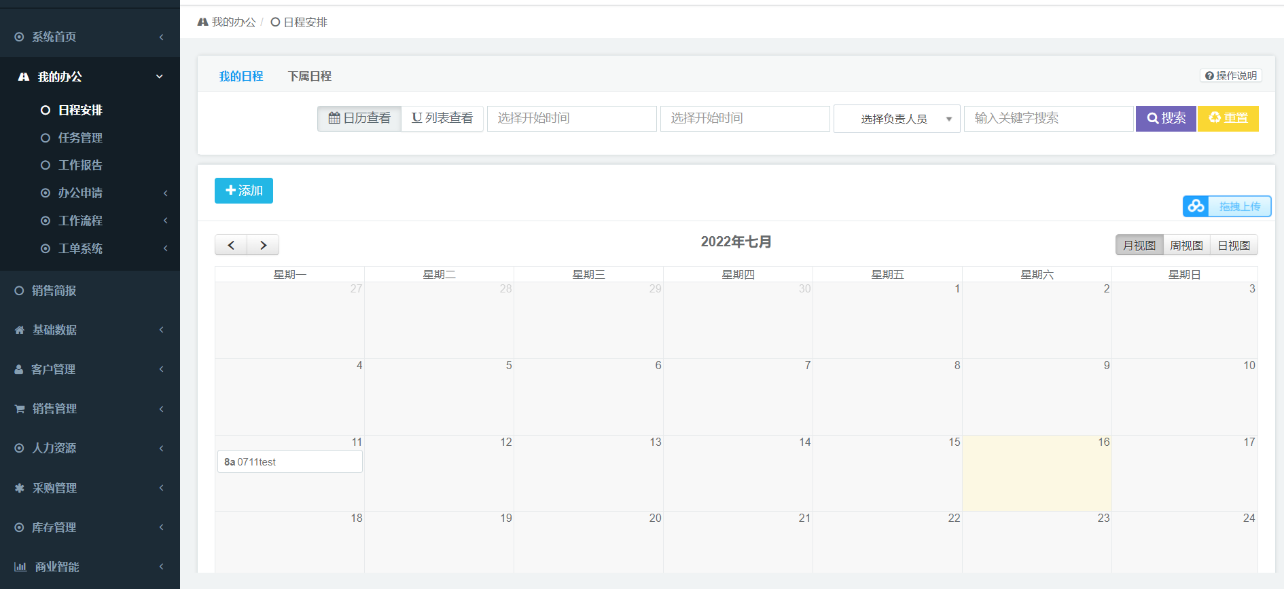This screenshot has height=589, width=1284.
Task: Open 日程安排 in sidebar
Action: (80, 110)
